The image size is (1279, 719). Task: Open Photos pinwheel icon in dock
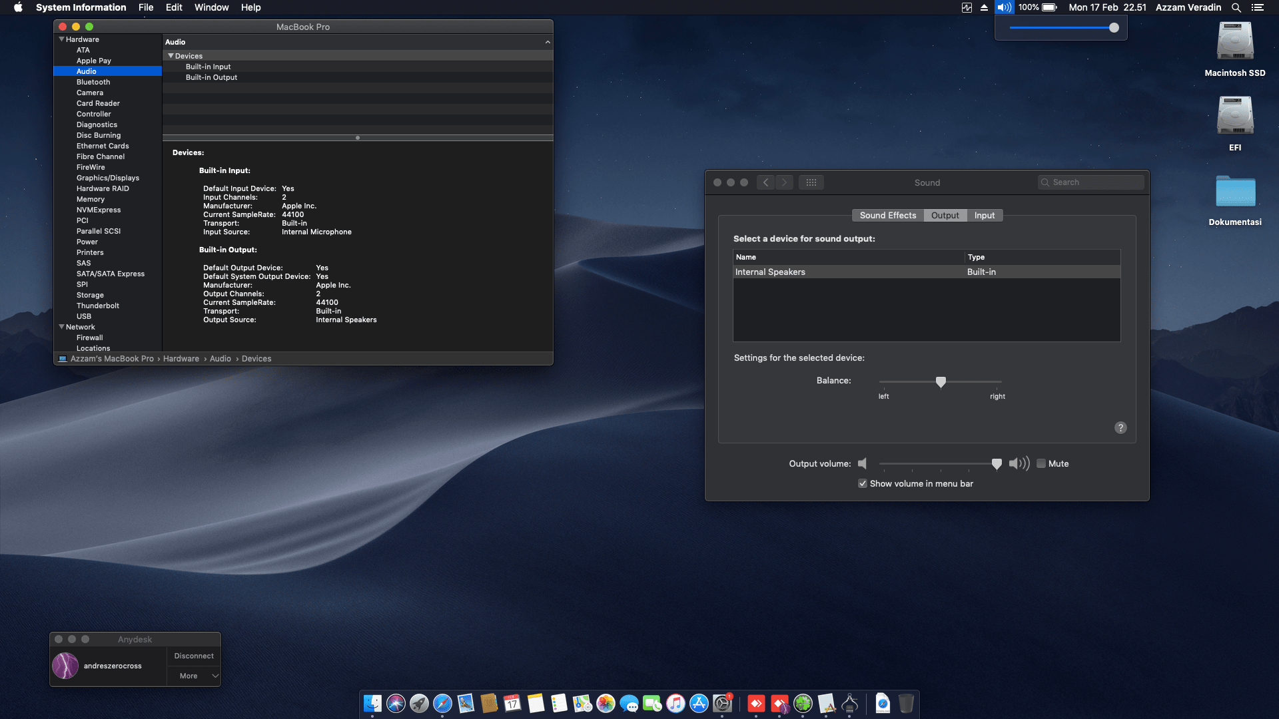(x=606, y=703)
